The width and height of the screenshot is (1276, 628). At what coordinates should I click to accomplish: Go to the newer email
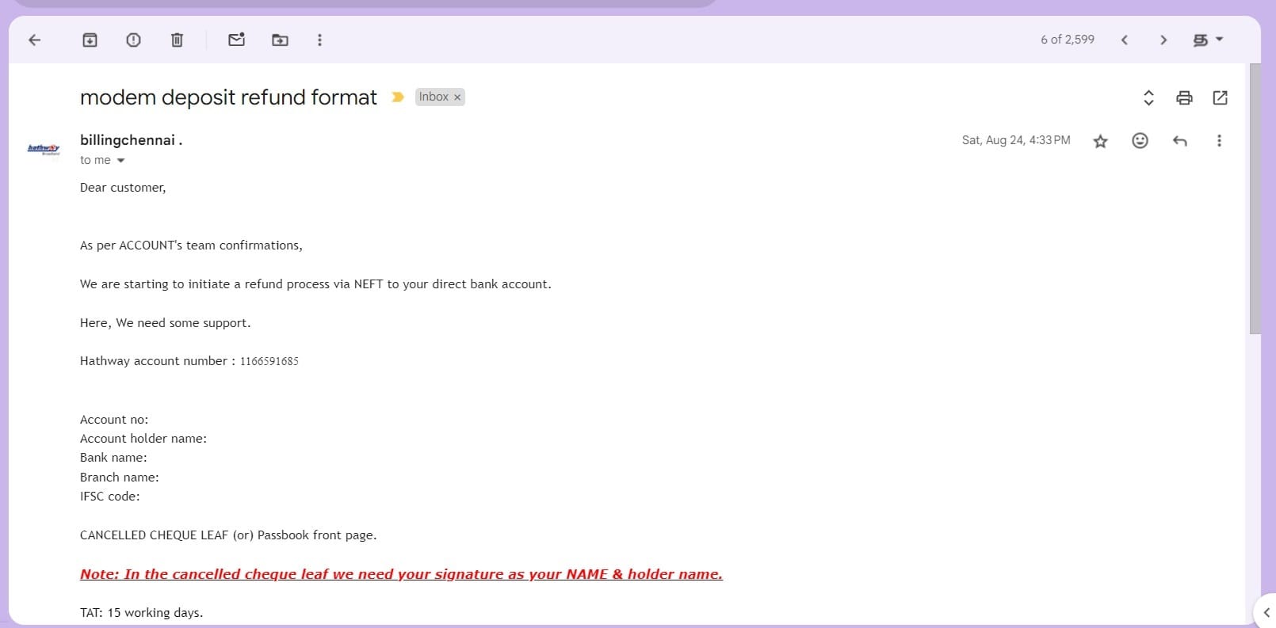point(1124,40)
